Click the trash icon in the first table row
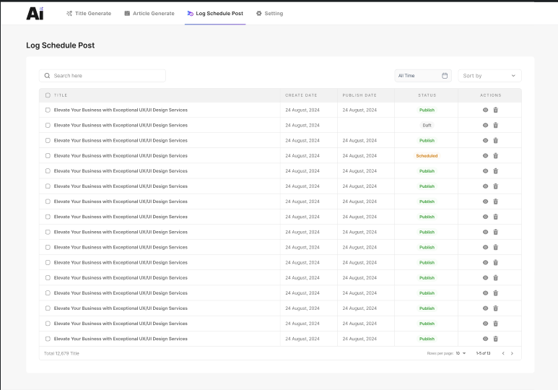The width and height of the screenshot is (558, 390). pyautogui.click(x=495, y=110)
